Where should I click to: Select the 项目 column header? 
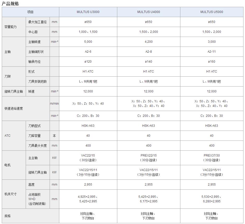pyautogui.click(x=31, y=12)
